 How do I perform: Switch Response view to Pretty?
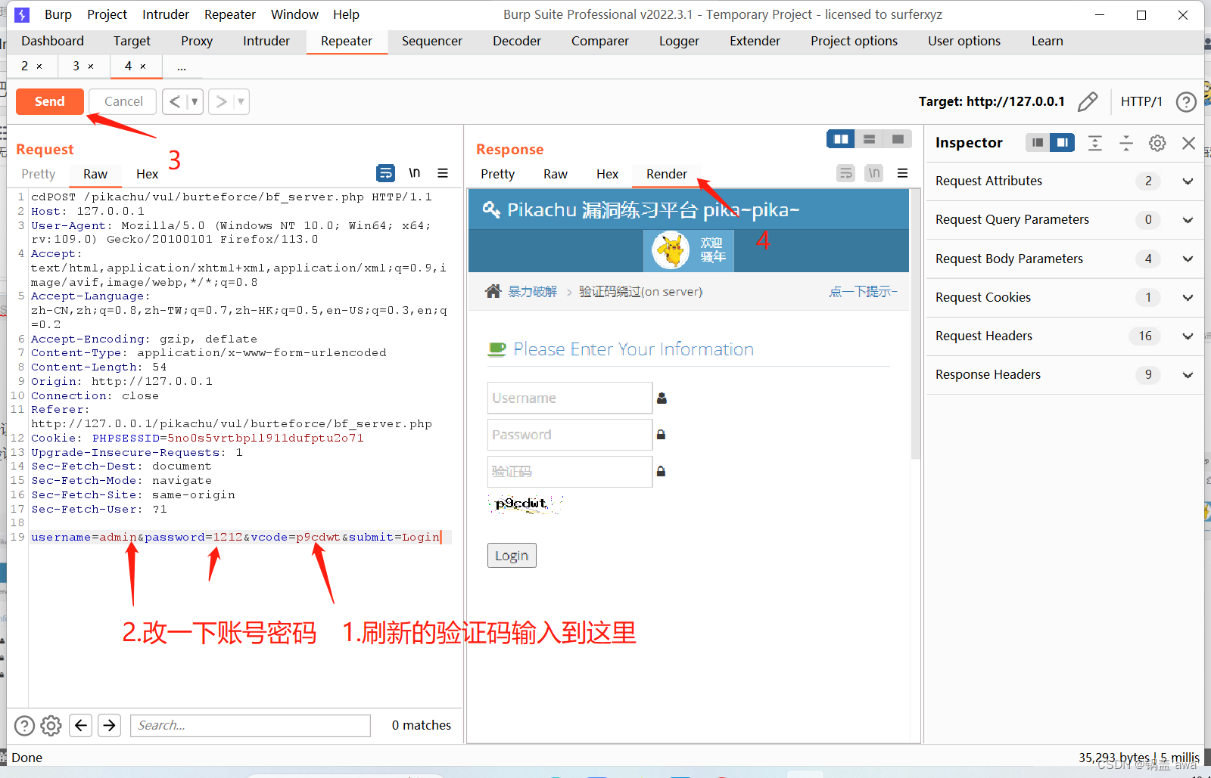tap(497, 174)
